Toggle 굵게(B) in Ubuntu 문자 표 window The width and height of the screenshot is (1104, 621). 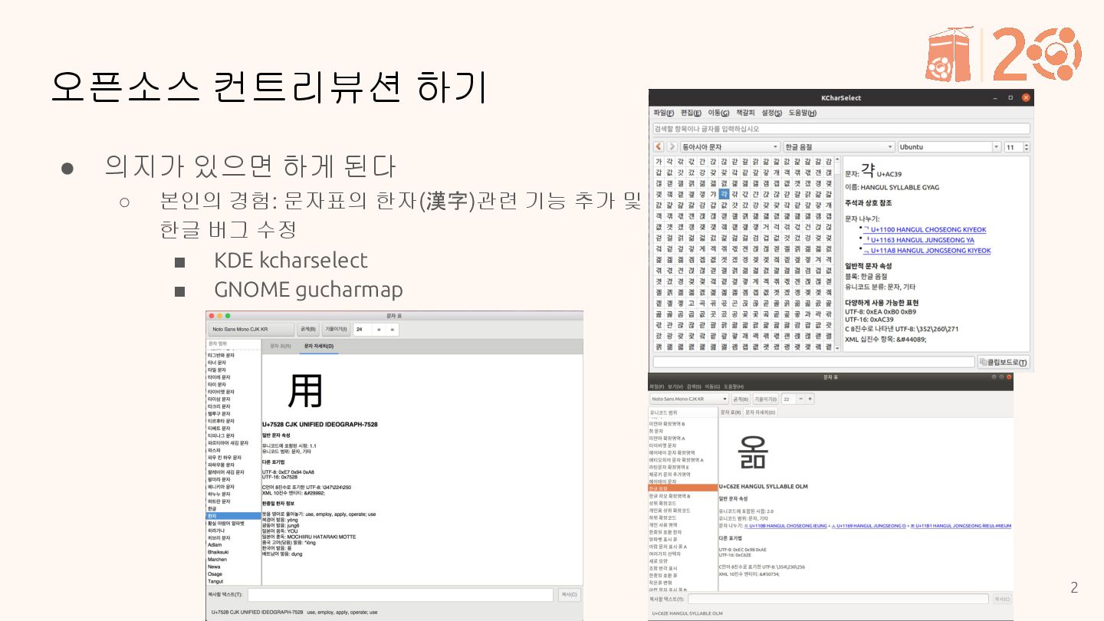741,399
